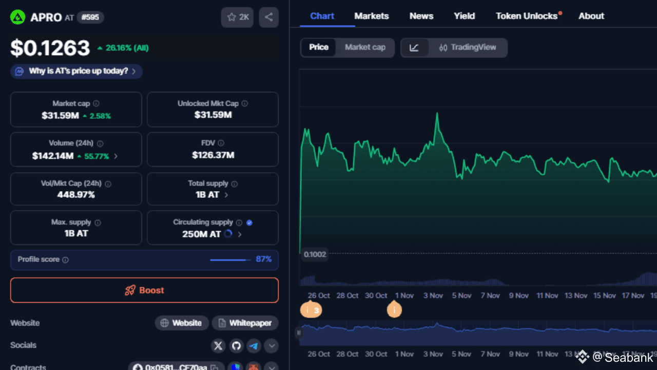Switch to the About tab
The width and height of the screenshot is (657, 370).
pyautogui.click(x=591, y=16)
